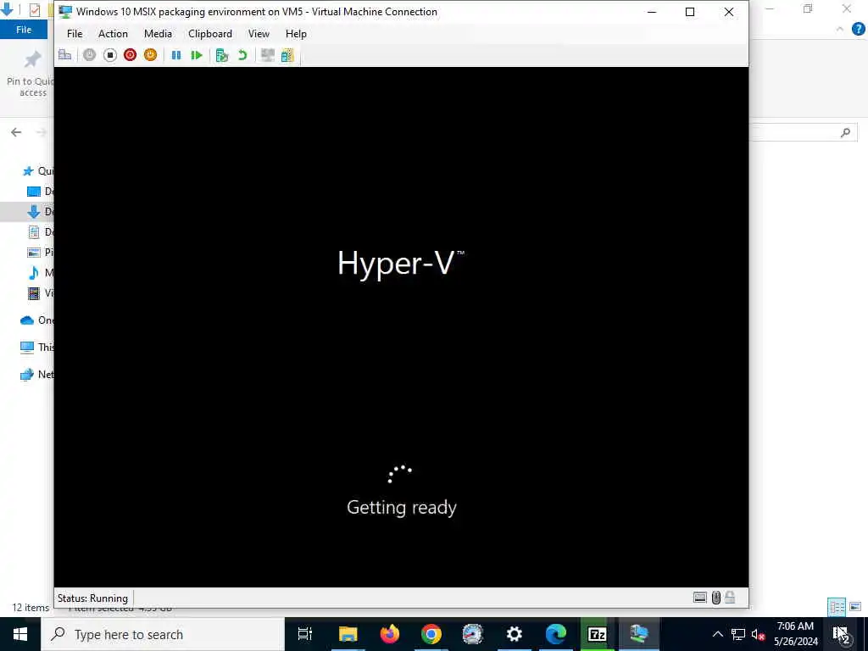Viewport: 868px width, 651px height.
Task: Click the Share toolbar icon
Action: coord(287,55)
